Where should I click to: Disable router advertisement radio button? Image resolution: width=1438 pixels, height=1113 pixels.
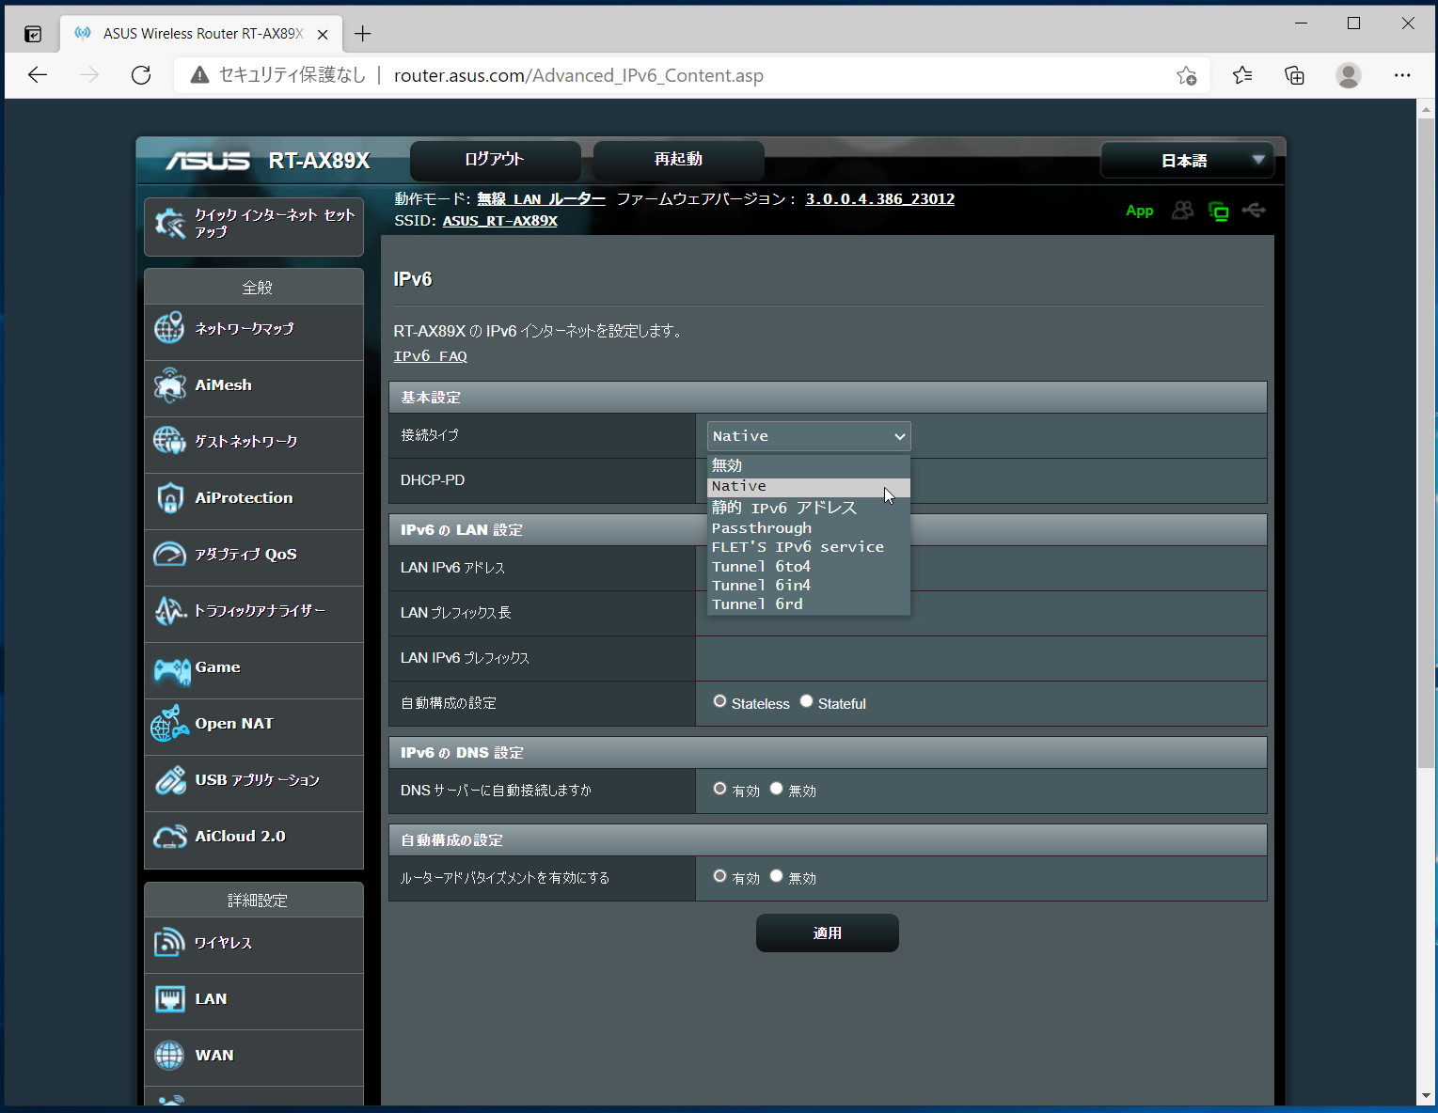776,876
